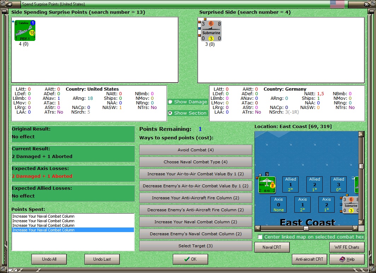Click the Axis 0 None sea box
The width and height of the screenshot is (376, 273).
pyautogui.click(x=278, y=205)
